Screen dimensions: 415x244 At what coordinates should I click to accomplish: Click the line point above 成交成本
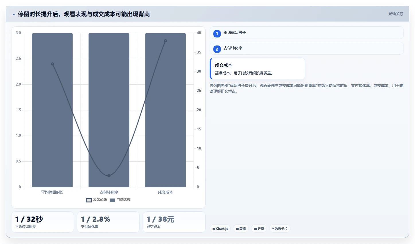tap(165, 41)
